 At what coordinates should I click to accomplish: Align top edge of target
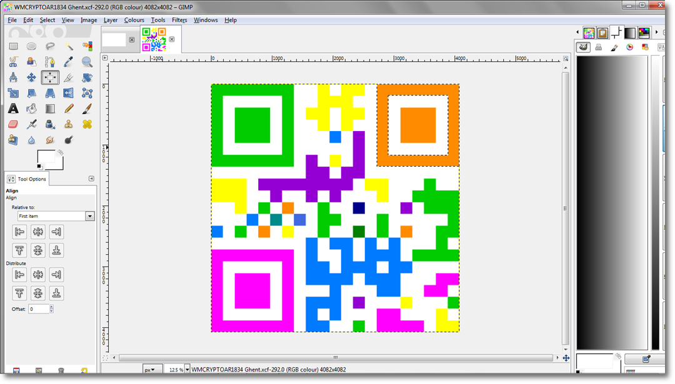19,250
